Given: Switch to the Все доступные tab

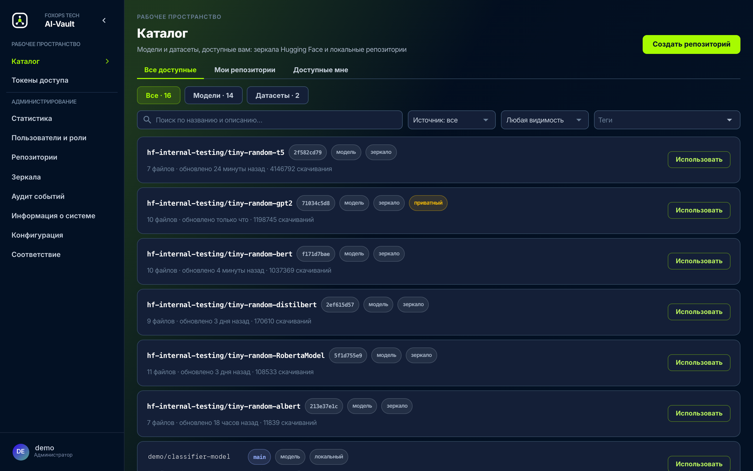Looking at the screenshot, I should point(170,70).
